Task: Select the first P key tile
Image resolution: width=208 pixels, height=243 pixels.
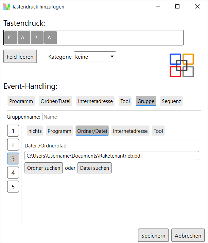Action: (11, 38)
